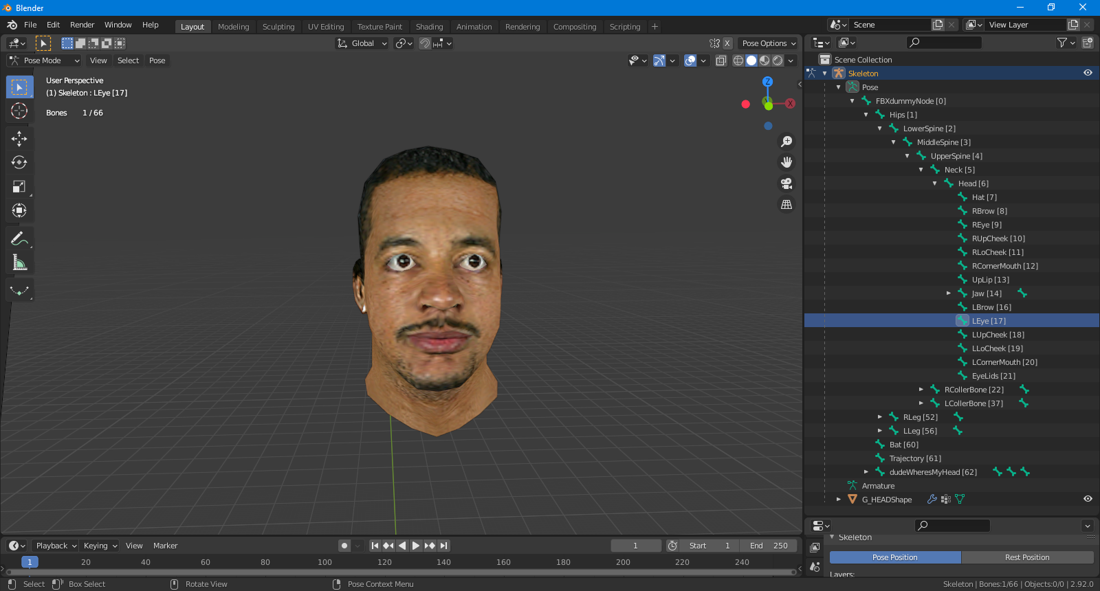Click the pan view hand icon

click(x=786, y=162)
